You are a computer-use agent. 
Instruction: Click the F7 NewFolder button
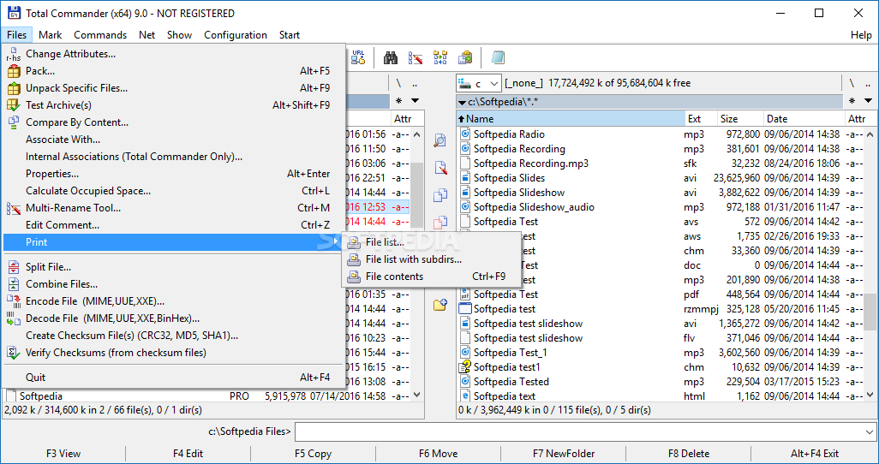coord(564,454)
